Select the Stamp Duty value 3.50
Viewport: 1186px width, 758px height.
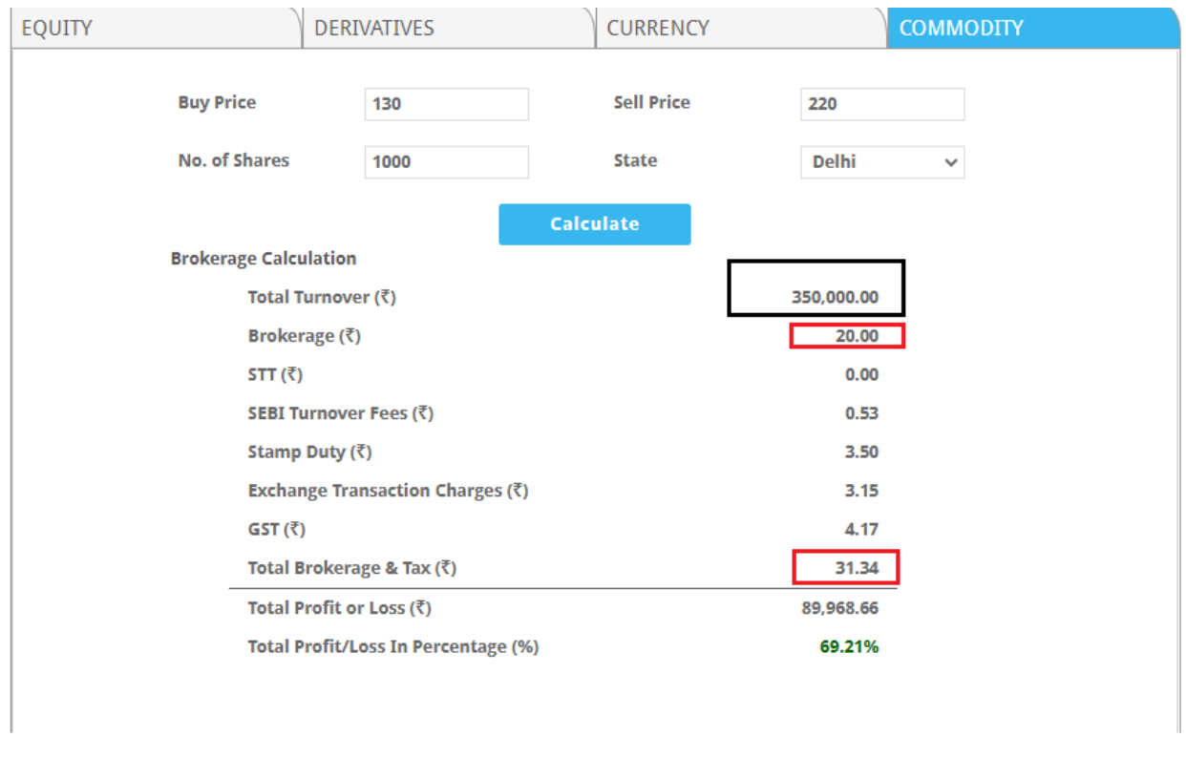click(x=861, y=452)
